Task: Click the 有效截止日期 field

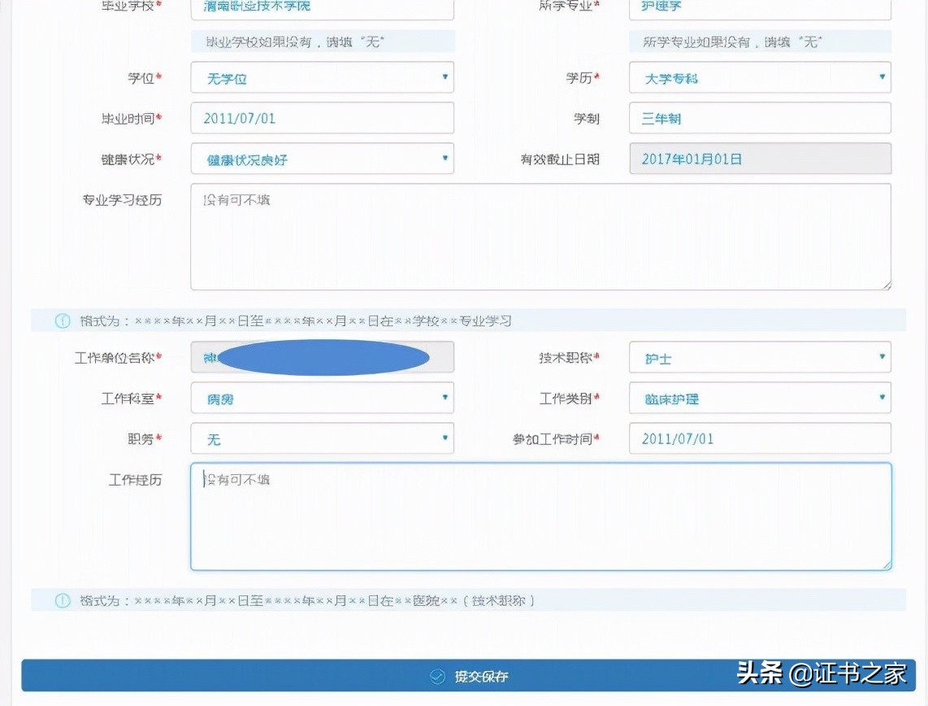Action: coord(760,159)
